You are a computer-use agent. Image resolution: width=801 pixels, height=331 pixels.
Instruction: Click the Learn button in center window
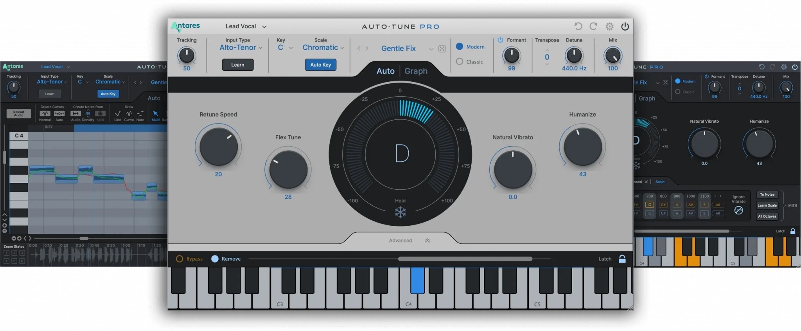tap(237, 65)
